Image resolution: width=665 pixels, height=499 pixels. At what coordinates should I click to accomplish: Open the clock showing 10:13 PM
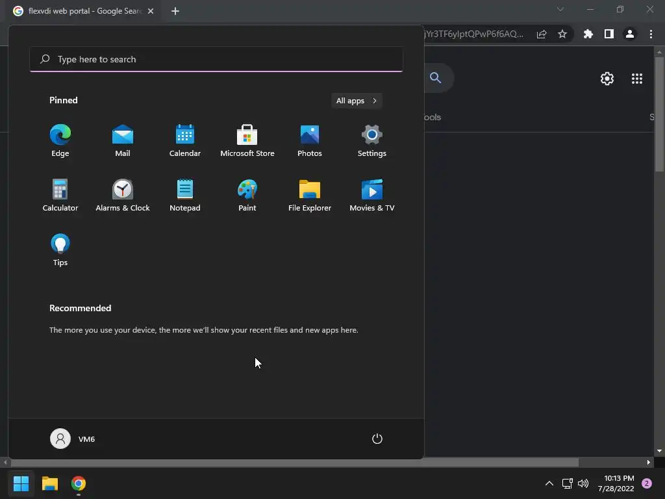point(616,483)
